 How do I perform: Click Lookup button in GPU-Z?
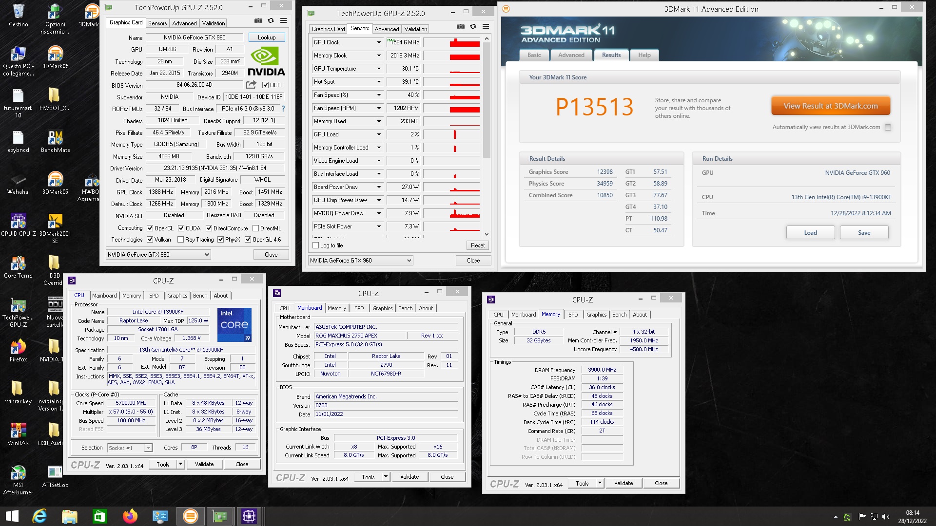pos(267,37)
